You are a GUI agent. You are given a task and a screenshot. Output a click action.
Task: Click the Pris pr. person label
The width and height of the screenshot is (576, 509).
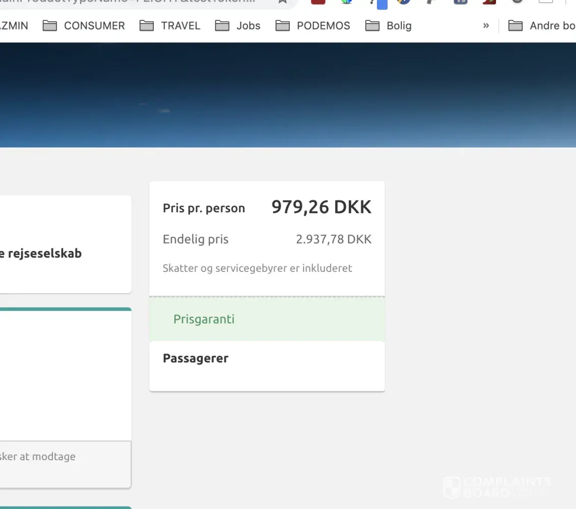click(204, 208)
